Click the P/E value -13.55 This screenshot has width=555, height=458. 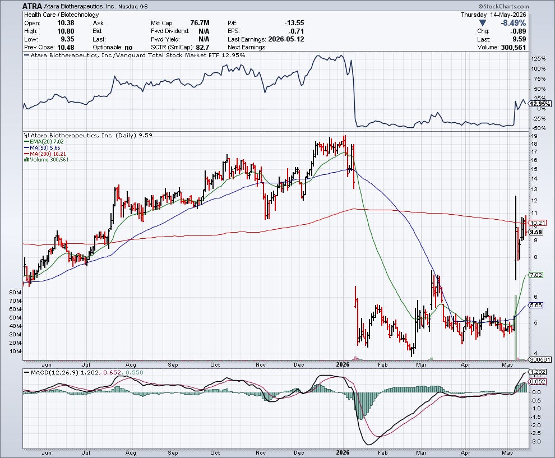click(294, 23)
